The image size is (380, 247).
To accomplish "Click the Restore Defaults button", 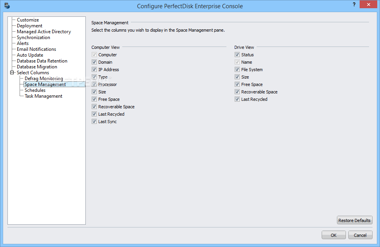I will 355,220.
